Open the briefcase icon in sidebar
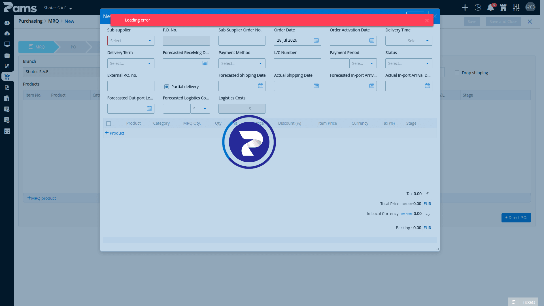 [7, 55]
